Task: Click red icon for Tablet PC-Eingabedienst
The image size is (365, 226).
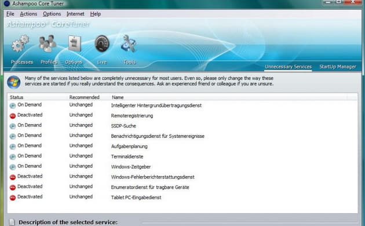Action: click(x=13, y=198)
